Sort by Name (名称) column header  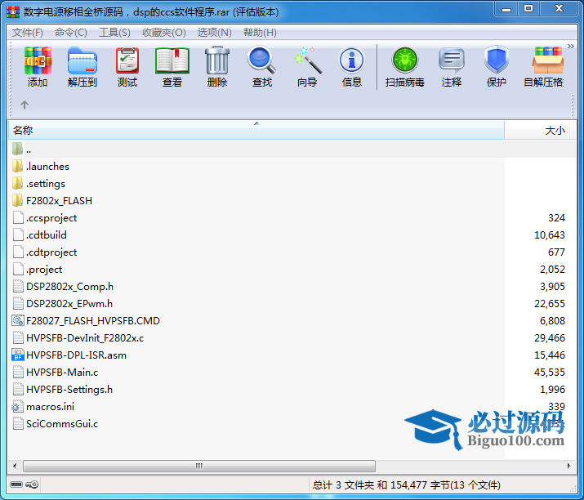click(256, 131)
